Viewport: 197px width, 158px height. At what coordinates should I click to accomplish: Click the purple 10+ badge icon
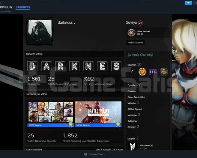tap(153, 72)
